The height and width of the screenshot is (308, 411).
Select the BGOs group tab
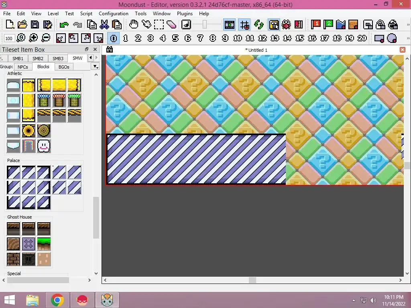[64, 67]
